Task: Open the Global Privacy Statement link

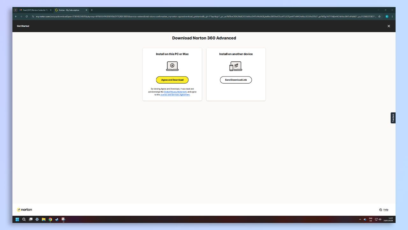Action: (x=175, y=92)
